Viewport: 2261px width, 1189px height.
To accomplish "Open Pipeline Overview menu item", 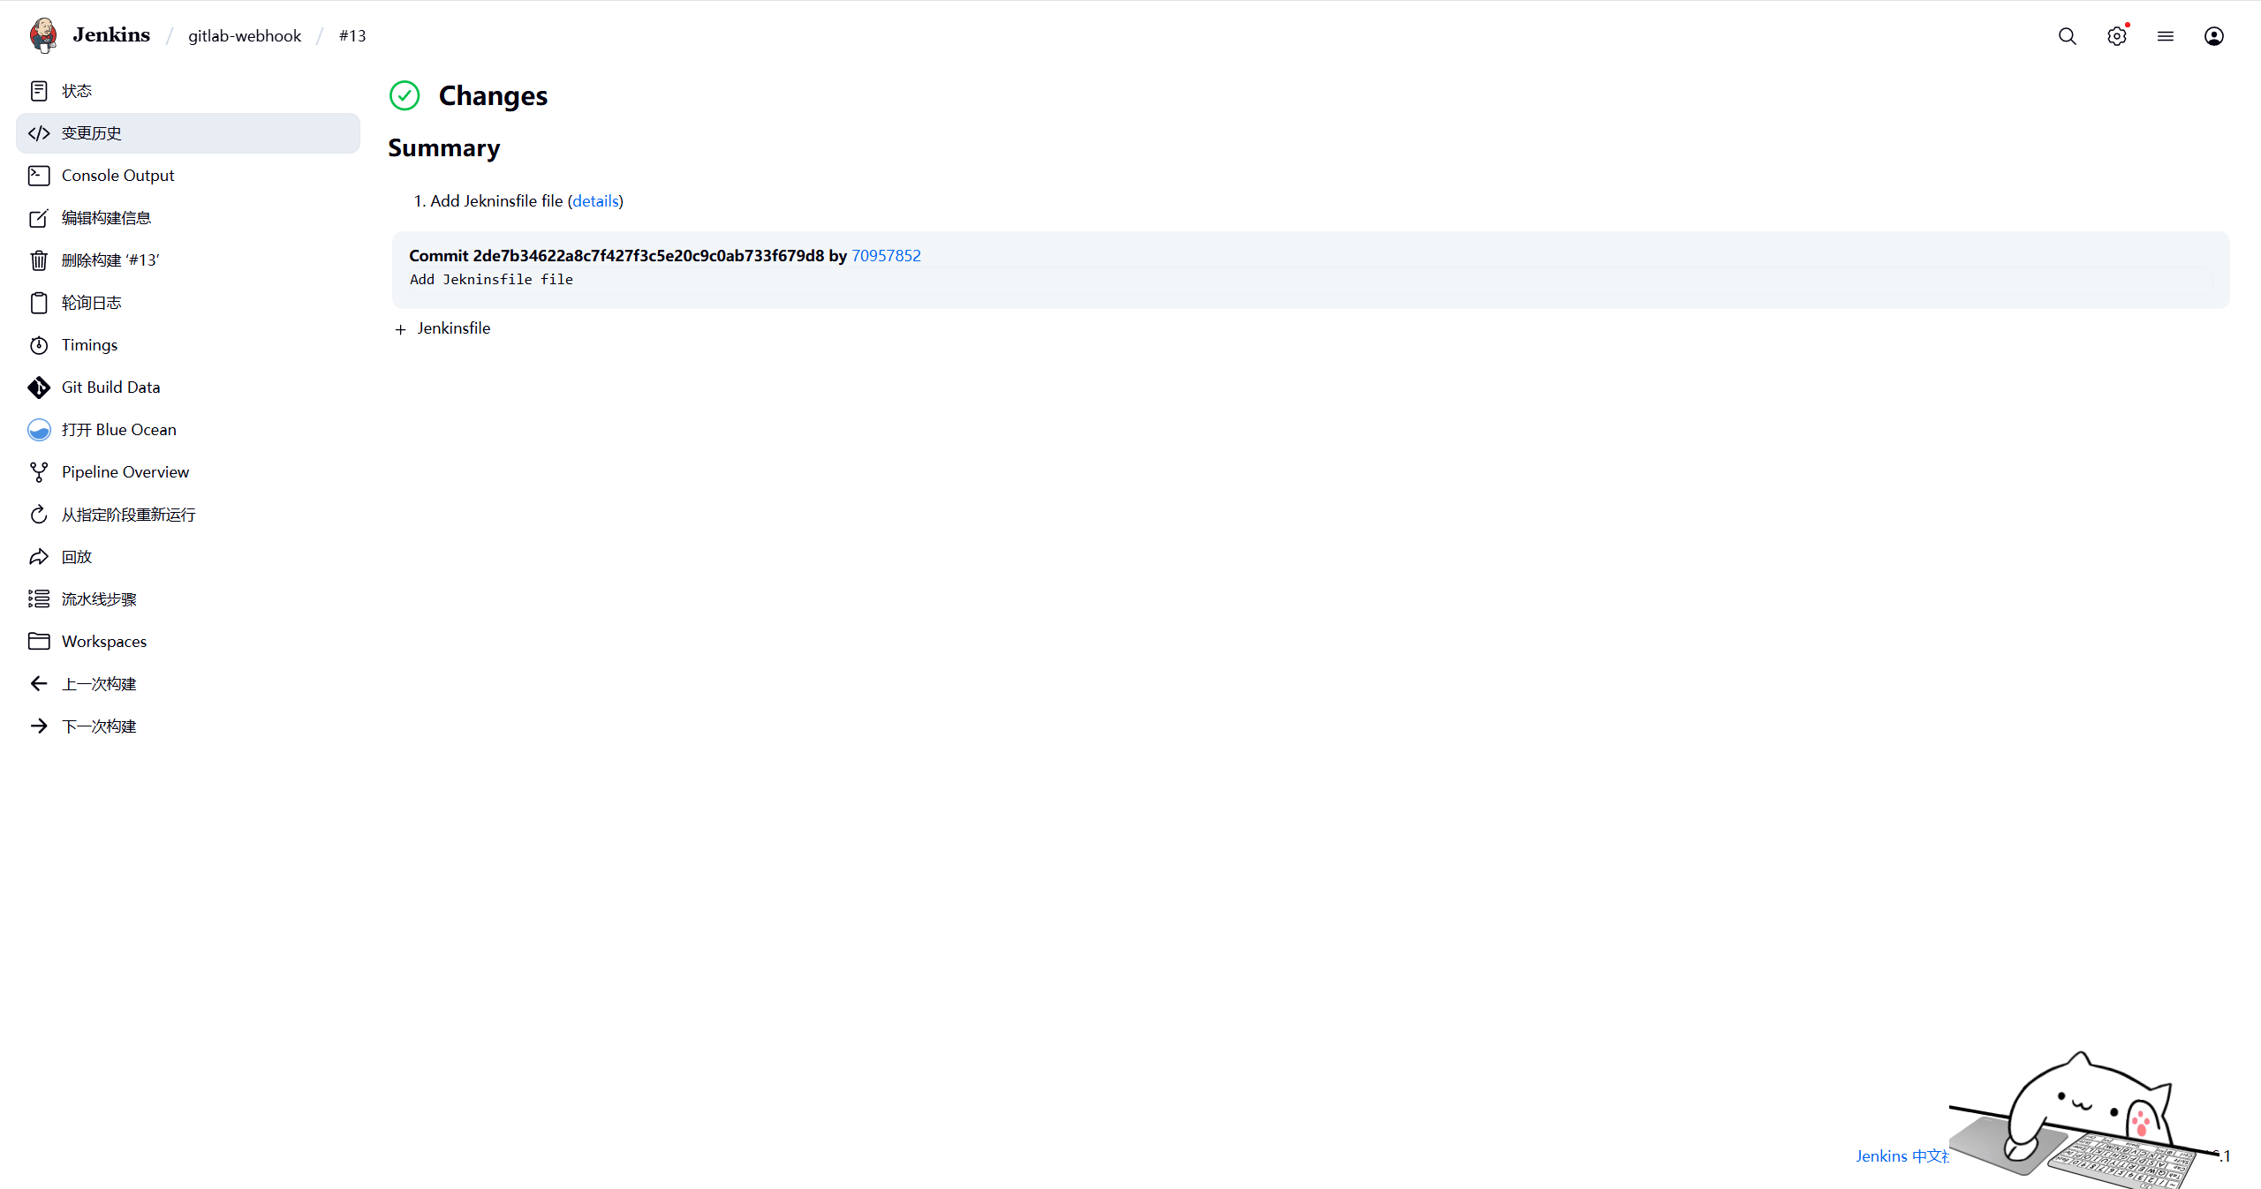I will coord(188,472).
